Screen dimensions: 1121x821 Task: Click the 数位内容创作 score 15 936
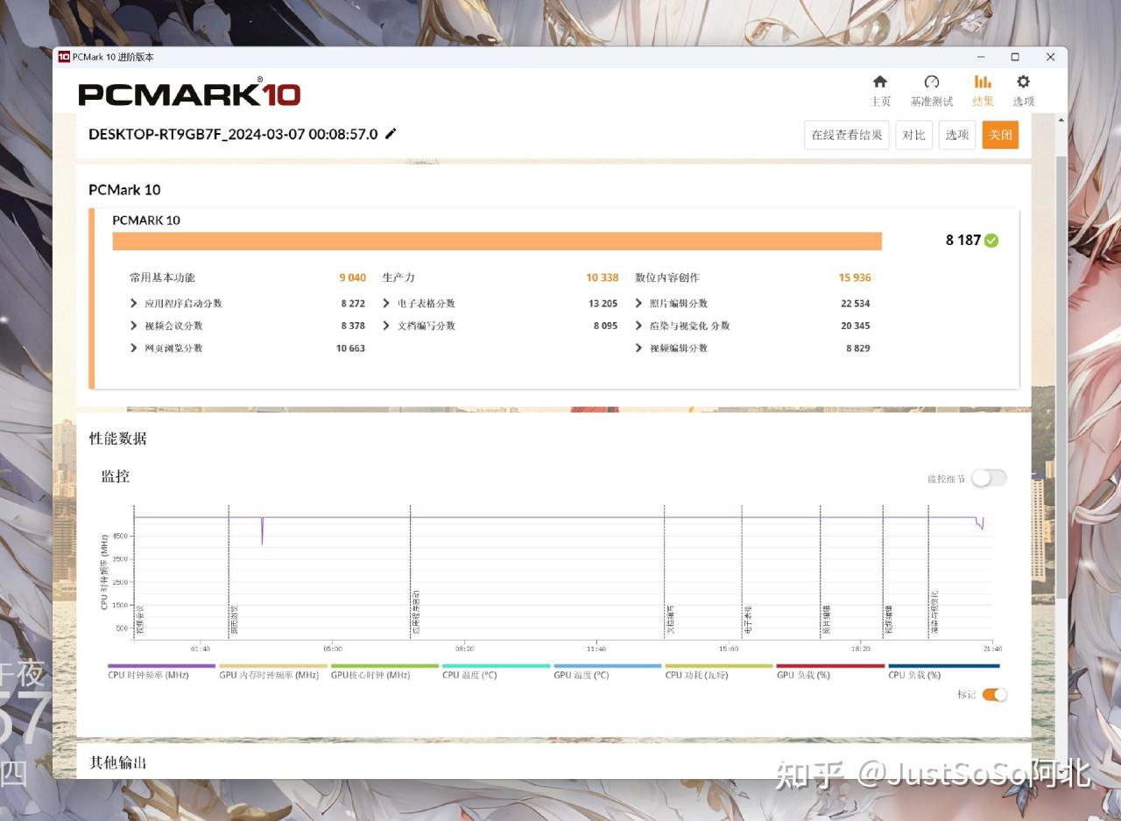(x=855, y=277)
